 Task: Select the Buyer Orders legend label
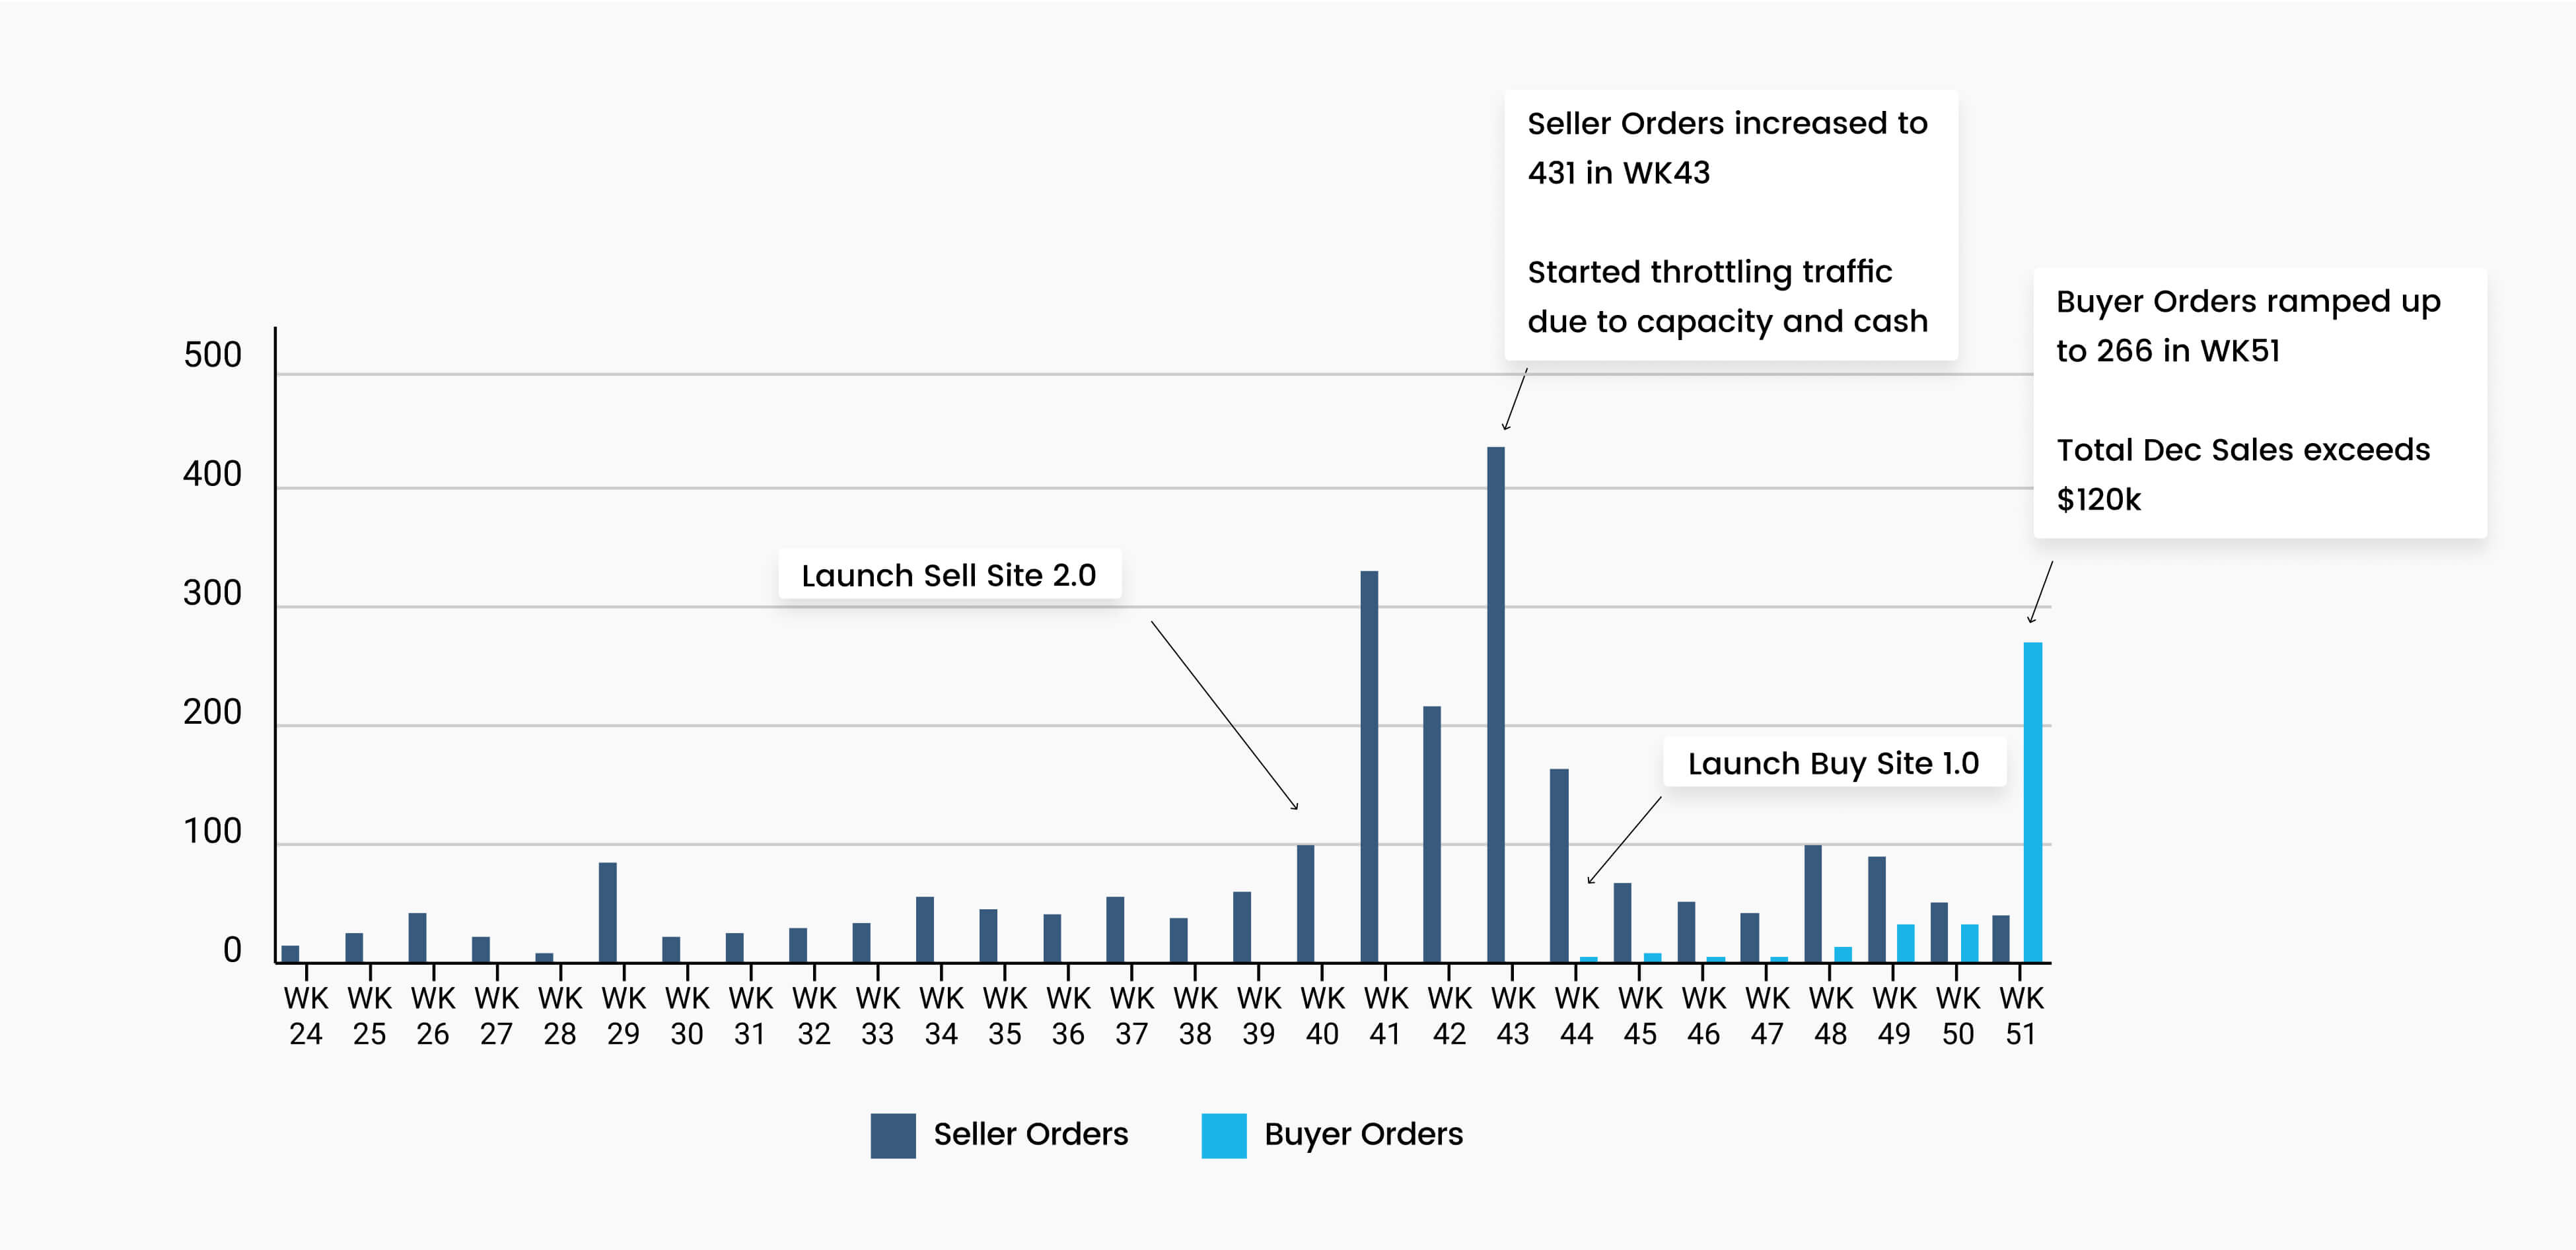click(x=1363, y=1134)
